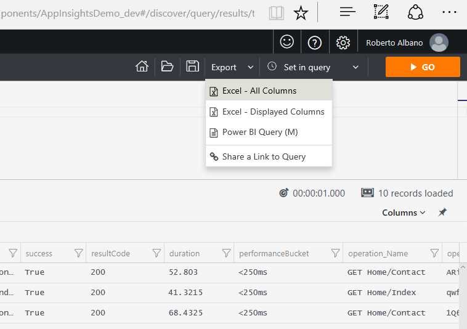
Task: Open Roberto Albano user avatar
Action: pyautogui.click(x=439, y=43)
